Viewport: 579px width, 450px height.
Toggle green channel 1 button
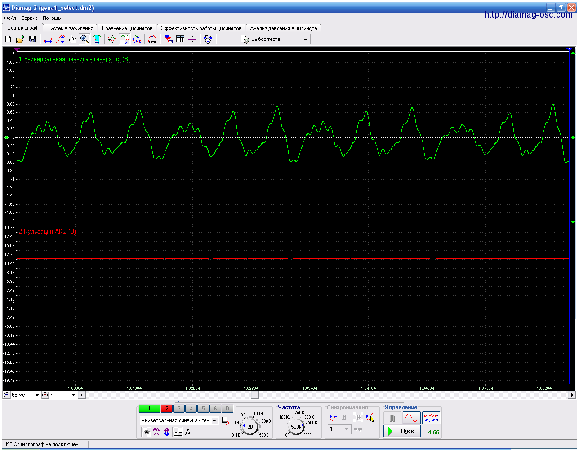coord(150,409)
